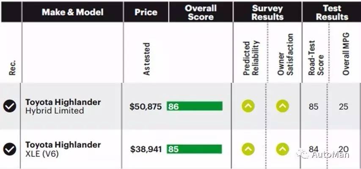Select the Price column header
361x169 pixels.
click(146, 12)
